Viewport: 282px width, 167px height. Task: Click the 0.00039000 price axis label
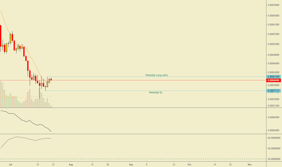coord(273,85)
